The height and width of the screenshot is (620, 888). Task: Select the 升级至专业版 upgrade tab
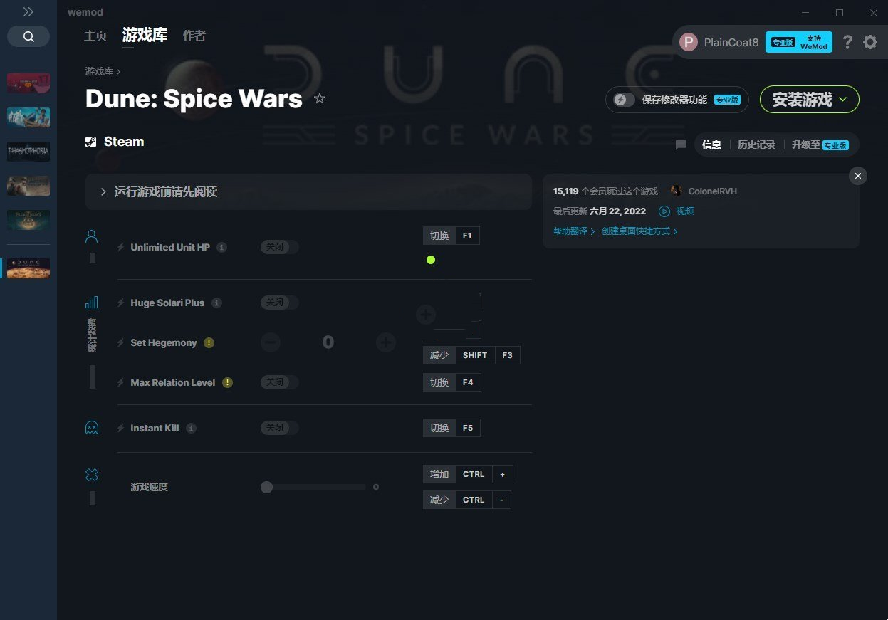[820, 145]
